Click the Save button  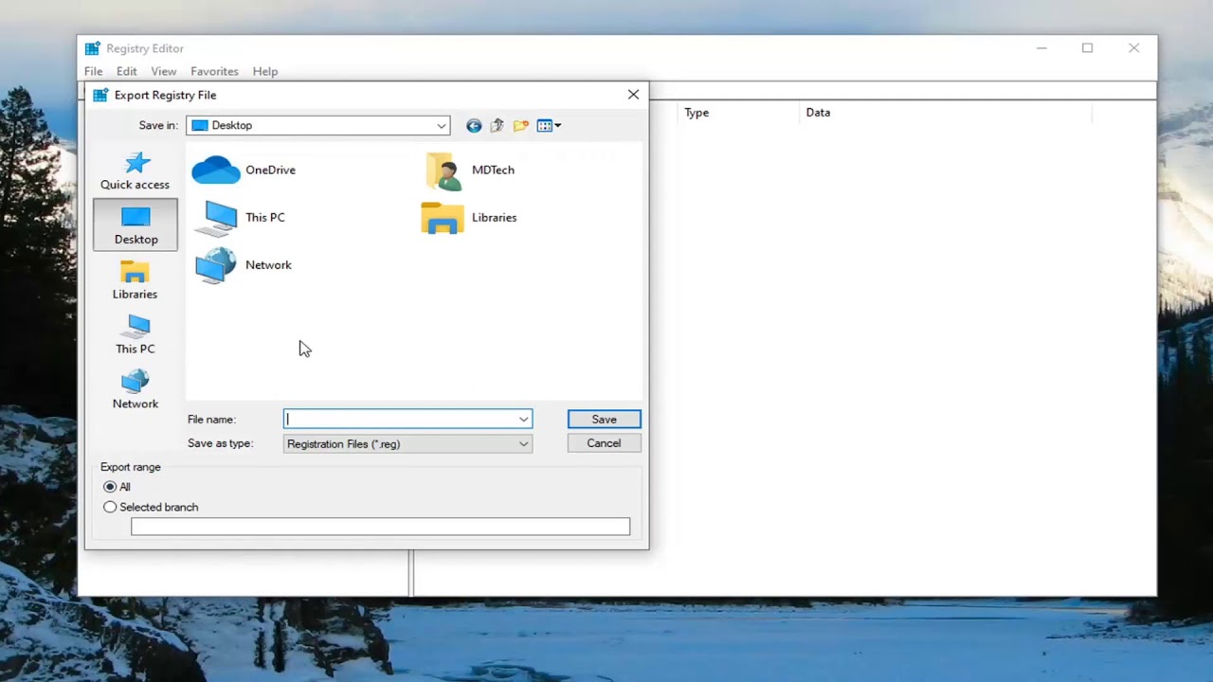click(604, 419)
